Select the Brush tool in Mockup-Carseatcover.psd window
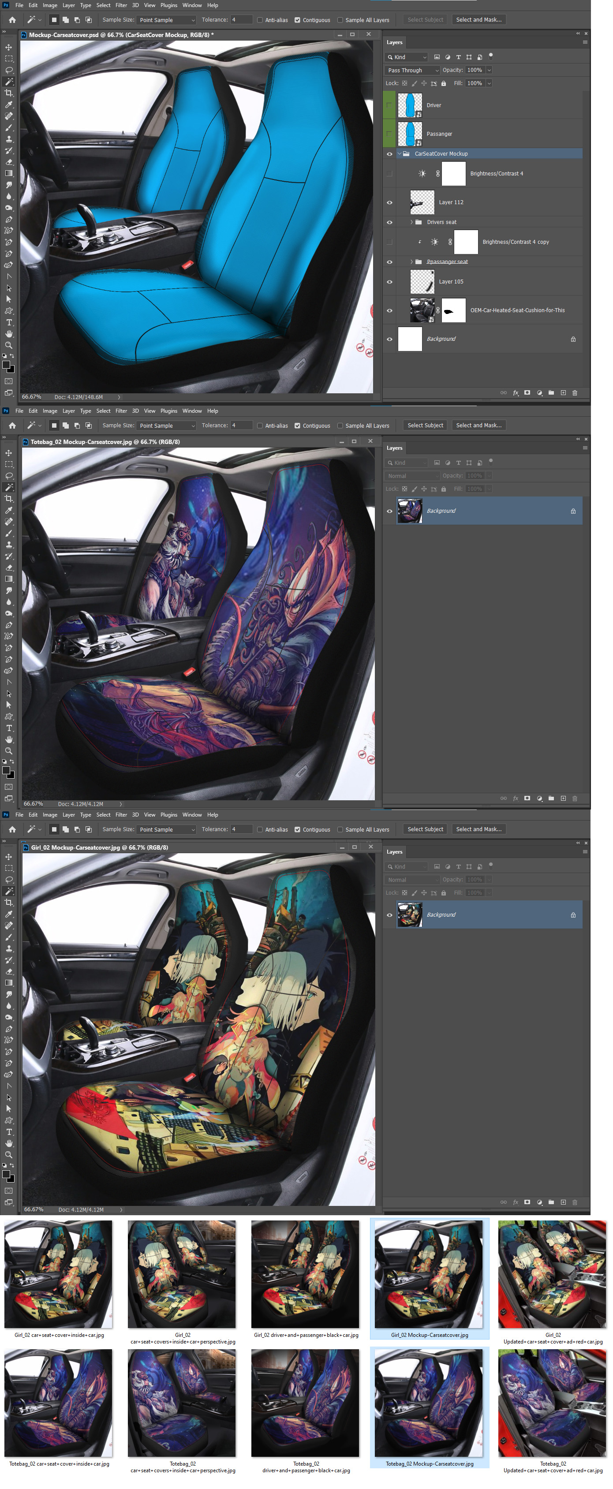 pos(9,128)
